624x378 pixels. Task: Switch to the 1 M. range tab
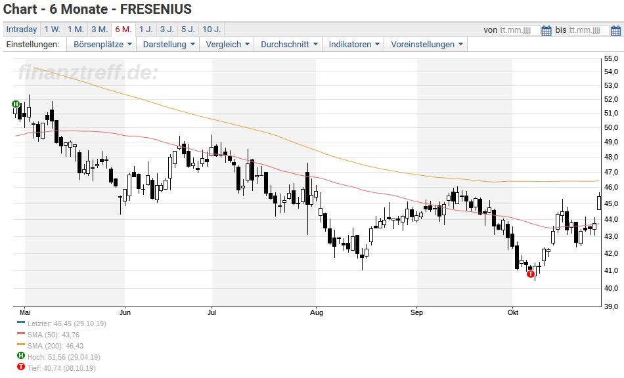coord(76,30)
